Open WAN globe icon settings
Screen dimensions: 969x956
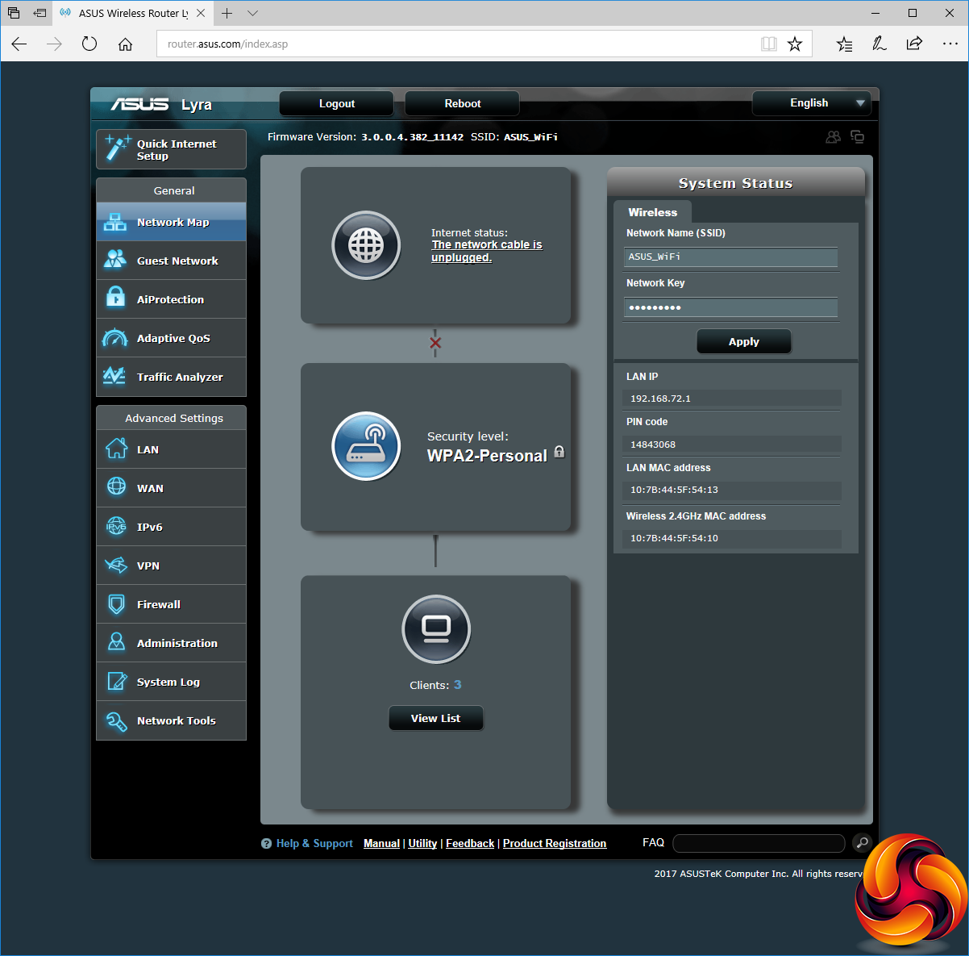click(x=116, y=486)
